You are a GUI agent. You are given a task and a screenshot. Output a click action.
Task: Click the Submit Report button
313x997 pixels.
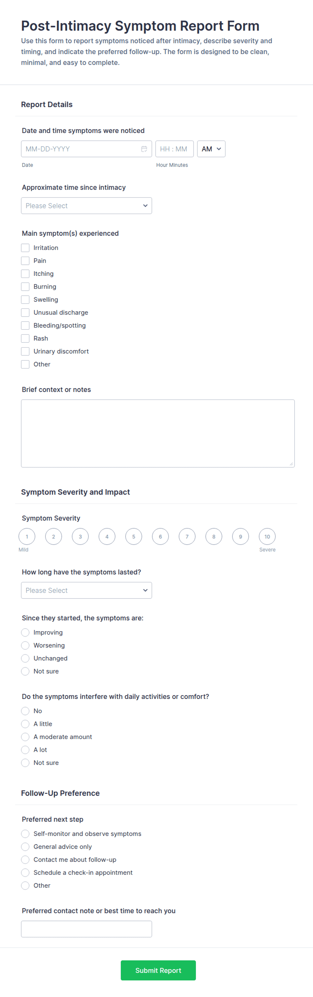(158, 971)
